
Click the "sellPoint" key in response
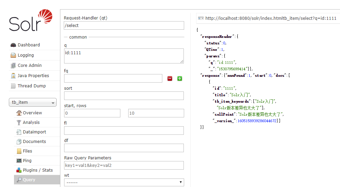(x=224, y=114)
